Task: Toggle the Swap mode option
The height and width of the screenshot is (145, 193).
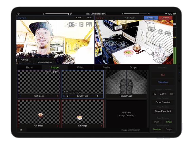Action: click(169, 122)
